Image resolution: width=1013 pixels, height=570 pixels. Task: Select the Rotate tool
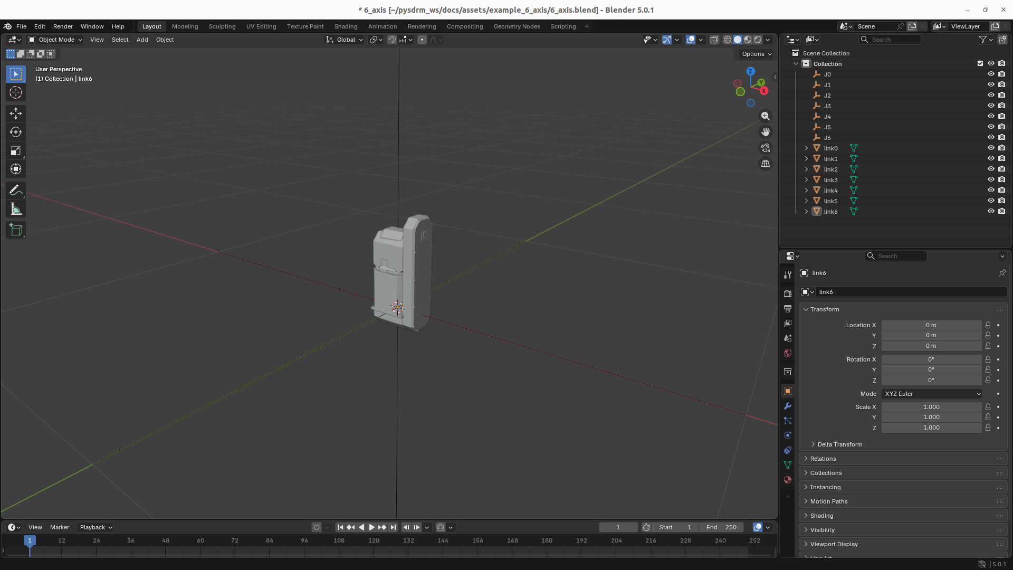coord(16,132)
